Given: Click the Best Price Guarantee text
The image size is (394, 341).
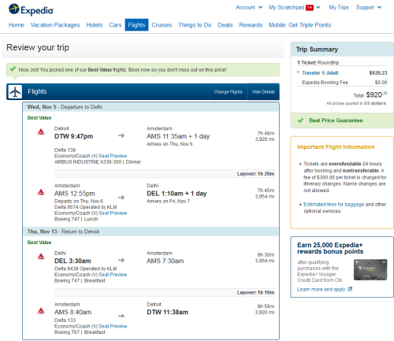Looking at the screenshot, I should 336,120.
